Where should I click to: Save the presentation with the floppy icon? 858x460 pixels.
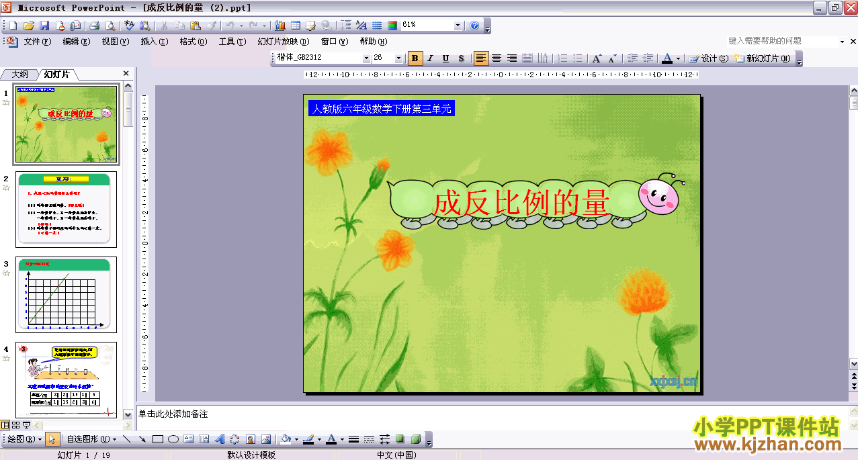click(x=44, y=26)
